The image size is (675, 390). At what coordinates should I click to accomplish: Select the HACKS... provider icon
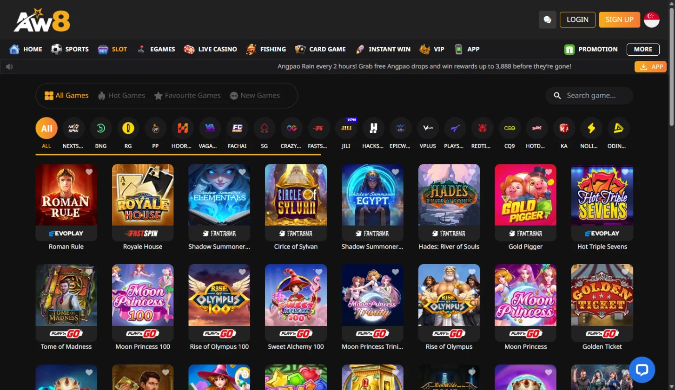pos(373,128)
